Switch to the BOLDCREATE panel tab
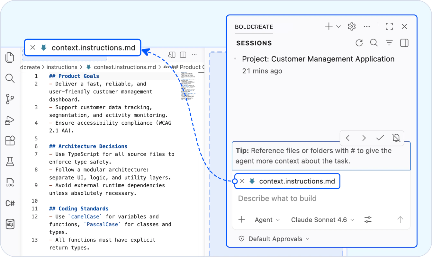The image size is (432, 257). tap(254, 27)
